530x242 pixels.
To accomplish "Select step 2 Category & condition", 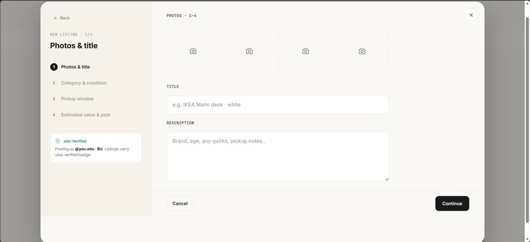I will [78, 83].
